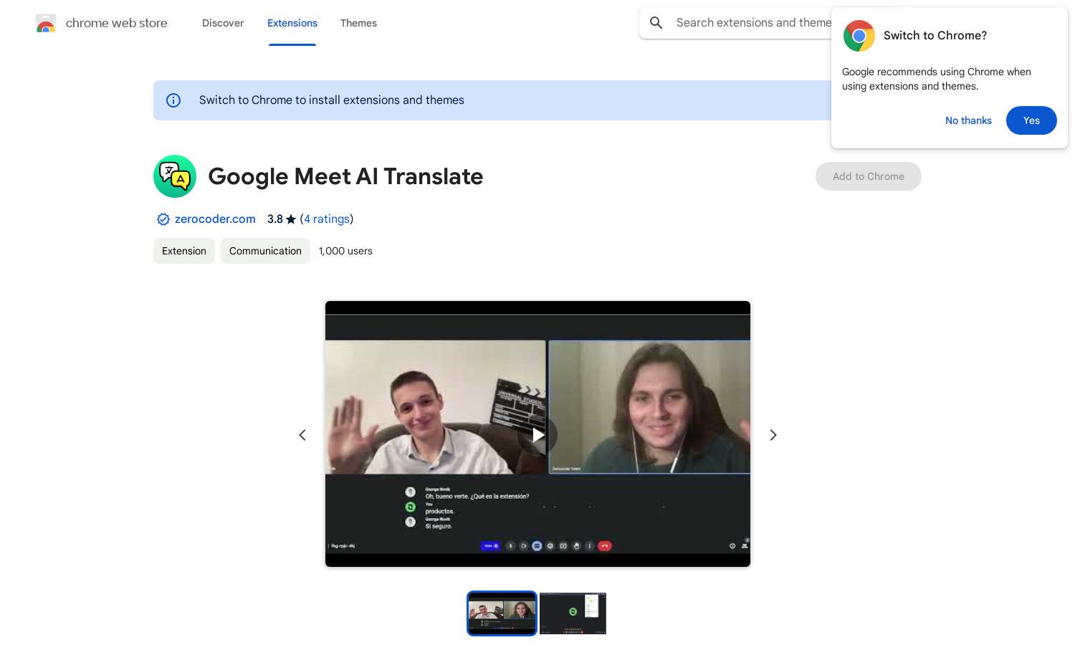Click the Switch to Chrome banner text
Image resolution: width=1075 pixels, height=645 pixels.
332,100
